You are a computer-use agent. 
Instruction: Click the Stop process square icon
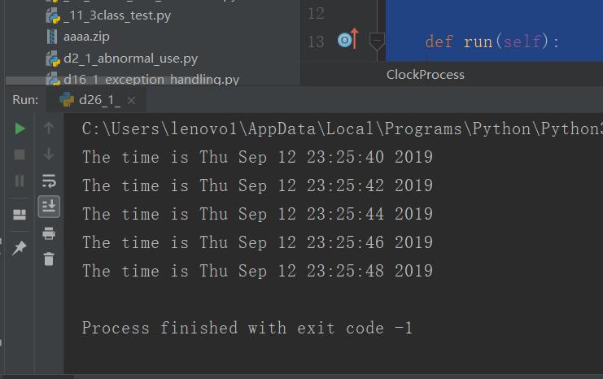(x=20, y=155)
